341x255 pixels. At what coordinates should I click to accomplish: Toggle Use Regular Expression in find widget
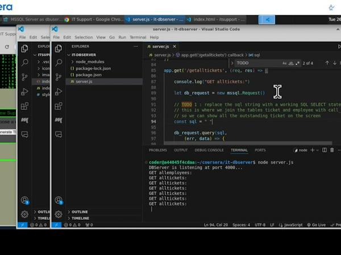[x=297, y=63]
